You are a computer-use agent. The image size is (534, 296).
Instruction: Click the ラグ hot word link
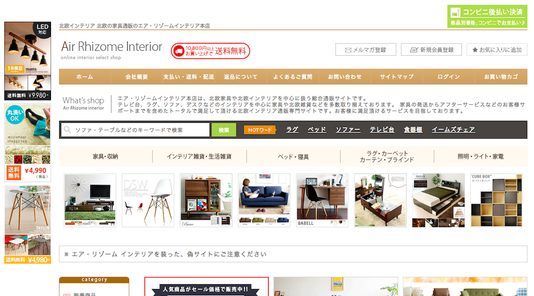coord(292,130)
